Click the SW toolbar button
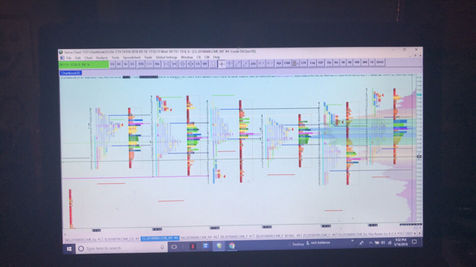 click(x=205, y=64)
